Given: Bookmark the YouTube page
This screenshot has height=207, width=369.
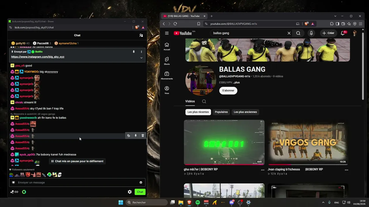Looking at the screenshot, I should [199, 24].
